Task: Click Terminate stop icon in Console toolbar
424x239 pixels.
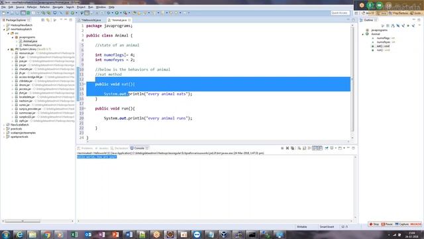Action: click(282, 148)
